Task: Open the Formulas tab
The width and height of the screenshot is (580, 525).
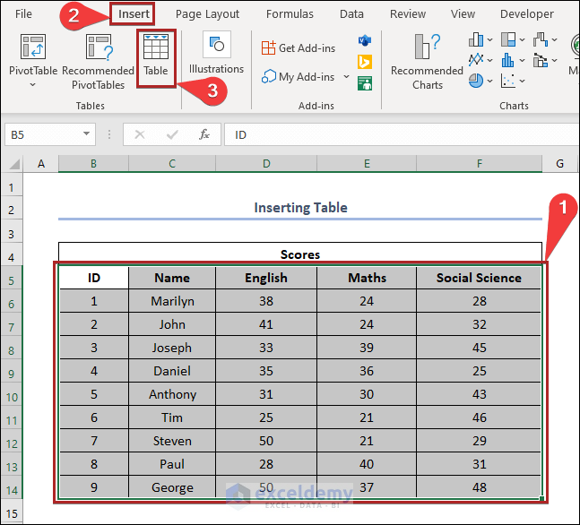Action: click(x=290, y=14)
